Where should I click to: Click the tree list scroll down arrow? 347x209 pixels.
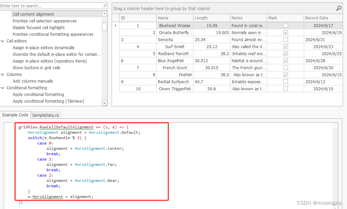pyautogui.click(x=105, y=103)
